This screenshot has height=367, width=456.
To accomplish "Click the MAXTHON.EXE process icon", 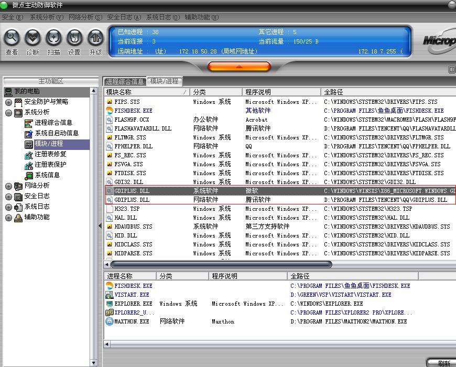I will pyautogui.click(x=110, y=321).
